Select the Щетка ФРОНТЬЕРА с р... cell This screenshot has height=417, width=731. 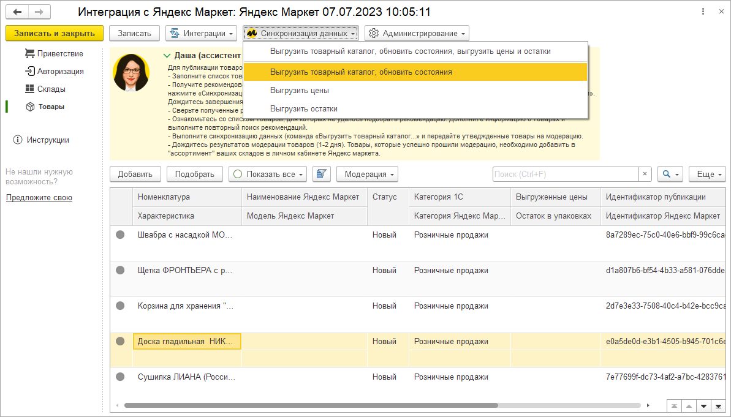tap(187, 270)
